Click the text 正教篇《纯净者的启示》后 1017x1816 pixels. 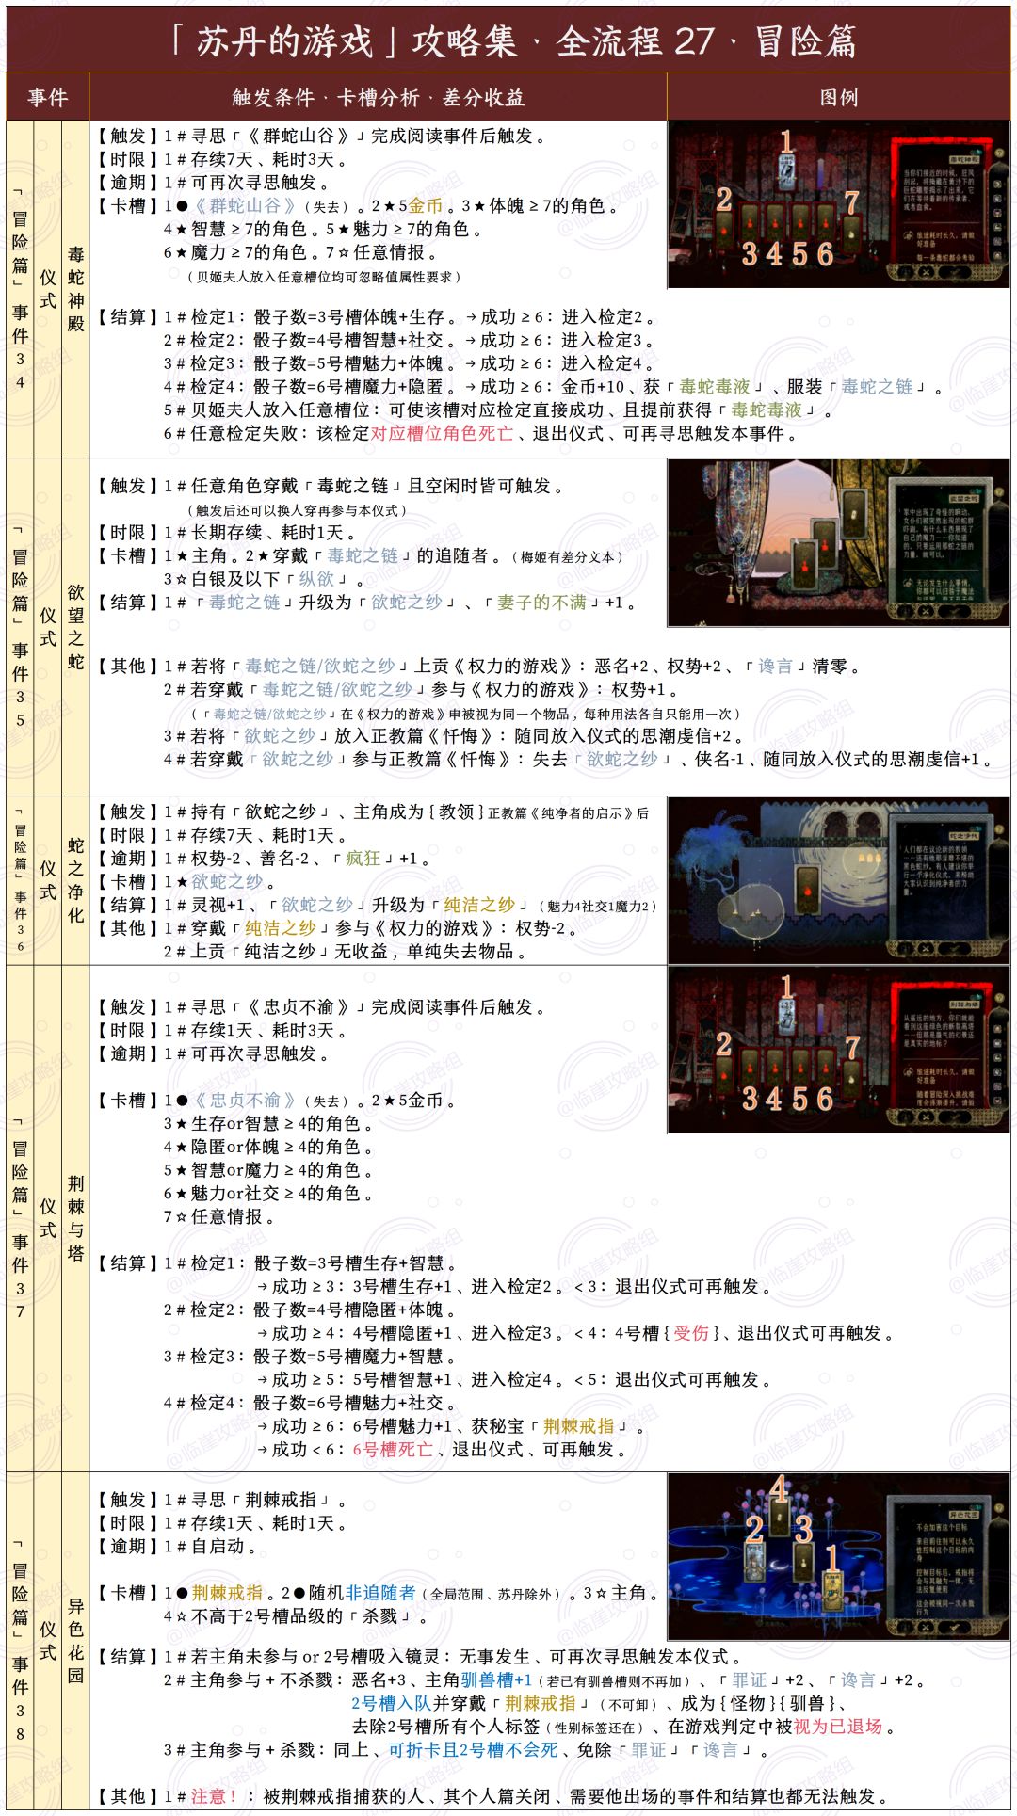pyautogui.click(x=569, y=812)
